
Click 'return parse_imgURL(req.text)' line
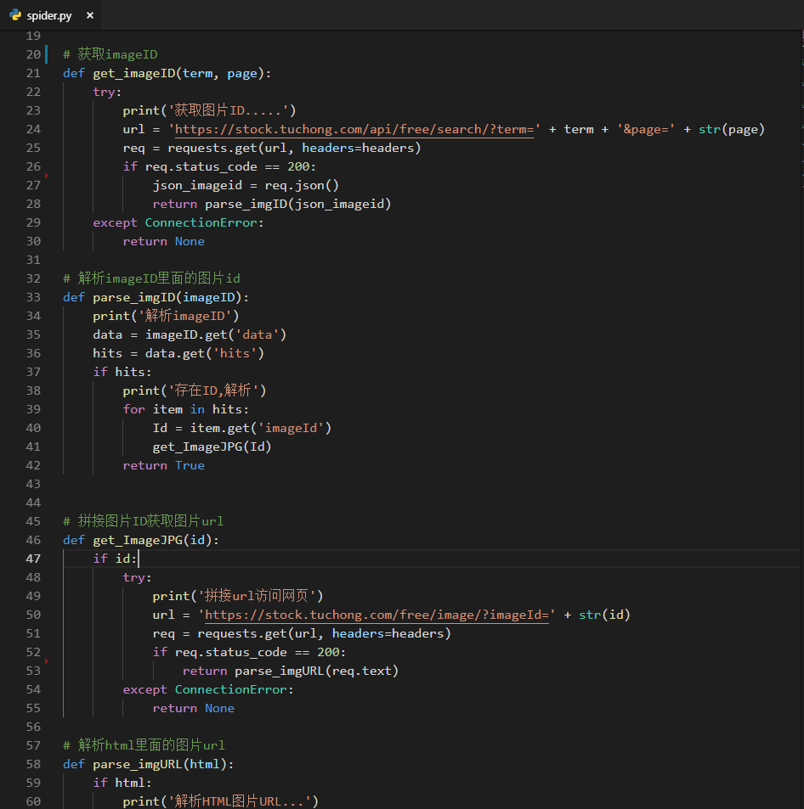291,671
